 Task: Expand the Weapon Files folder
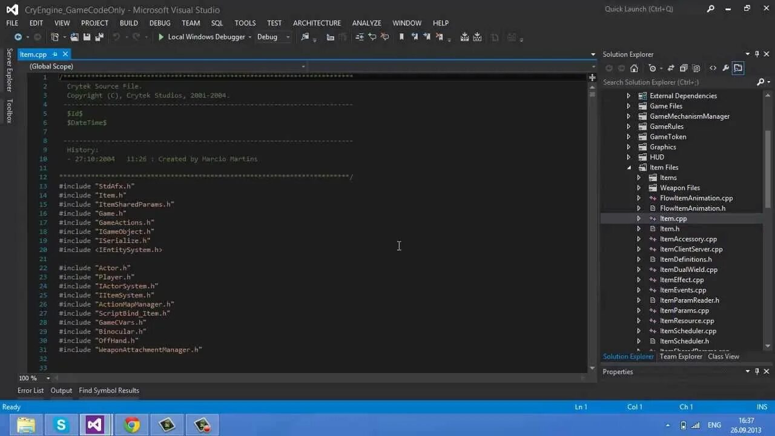pyautogui.click(x=639, y=188)
